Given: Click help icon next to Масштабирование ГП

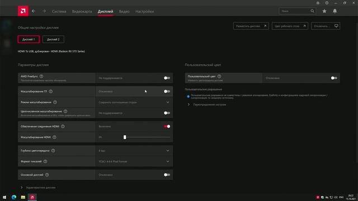Looking at the screenshot, I should tap(51, 92).
